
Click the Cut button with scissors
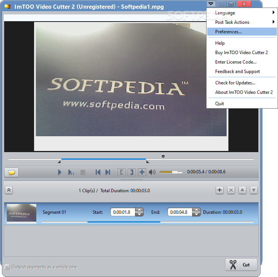[x=241, y=265]
